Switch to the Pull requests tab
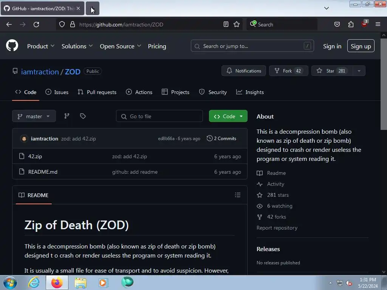The image size is (387, 290). click(x=97, y=92)
